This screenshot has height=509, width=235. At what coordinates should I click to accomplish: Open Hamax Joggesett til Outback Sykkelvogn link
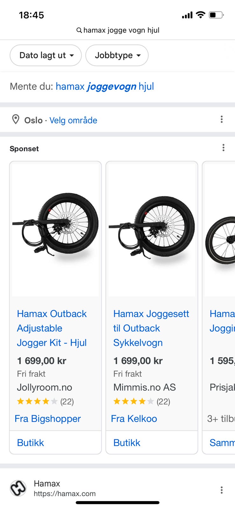point(151,328)
